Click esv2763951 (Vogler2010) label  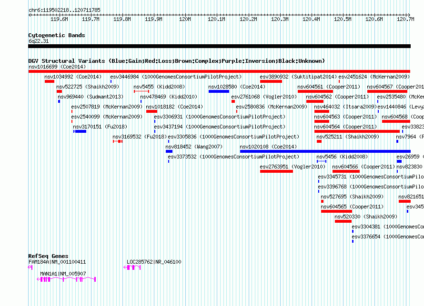(x=293, y=167)
